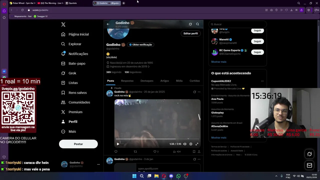Viewport: 320px width, 180px height.
Task: Open the floating Grok button
Action: click(x=309, y=154)
